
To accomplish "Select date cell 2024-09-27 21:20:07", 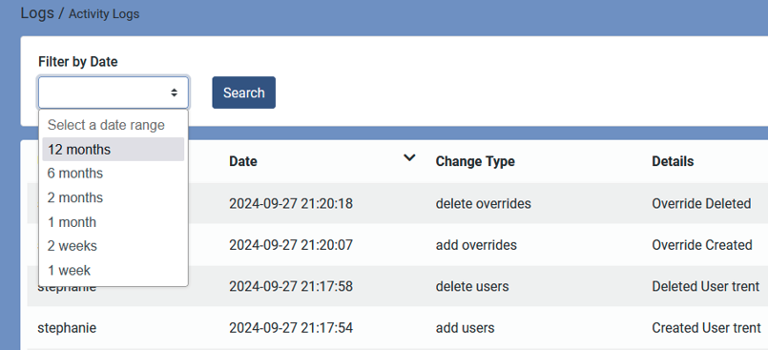I will click(291, 245).
